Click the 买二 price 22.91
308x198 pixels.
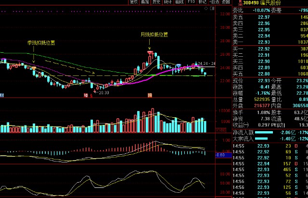coord(264,55)
